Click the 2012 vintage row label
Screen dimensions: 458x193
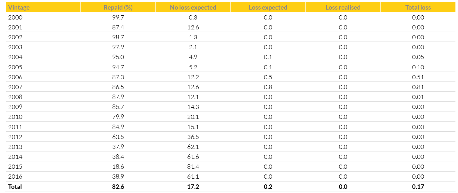tap(15, 137)
